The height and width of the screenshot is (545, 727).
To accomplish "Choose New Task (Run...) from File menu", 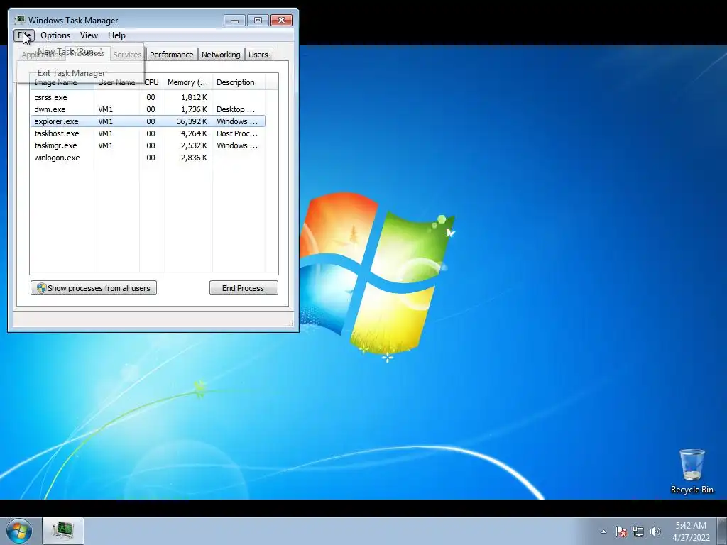I will [x=70, y=52].
